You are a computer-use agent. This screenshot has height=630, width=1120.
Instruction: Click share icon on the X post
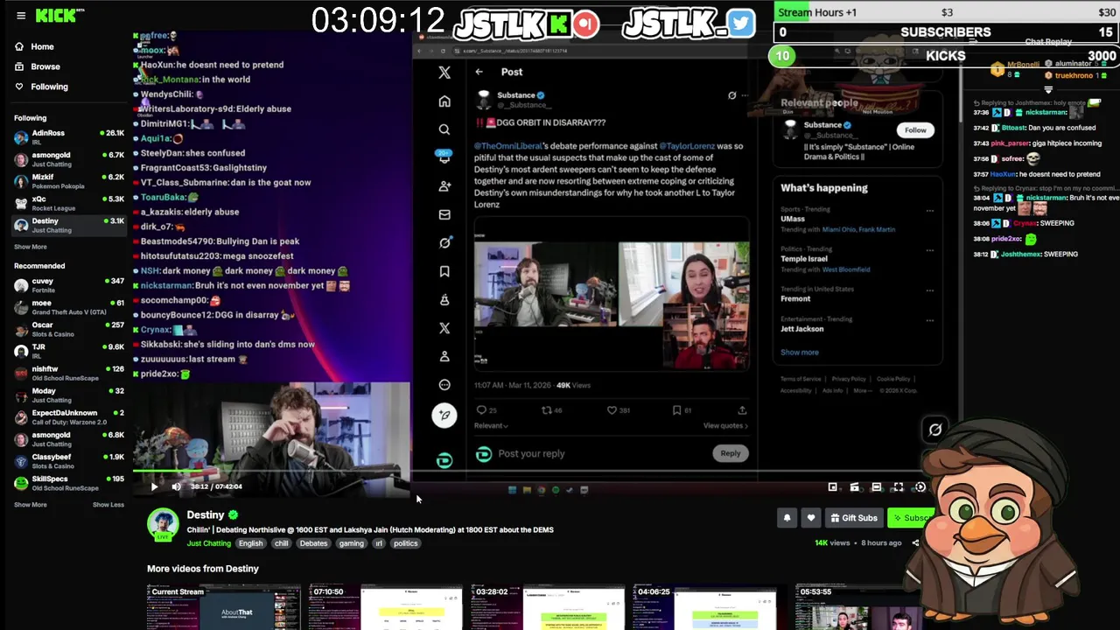click(x=742, y=409)
